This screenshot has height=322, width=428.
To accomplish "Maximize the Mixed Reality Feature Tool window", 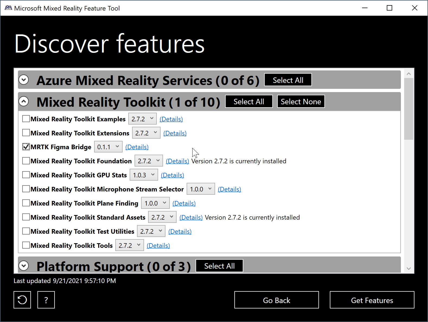I will (389, 8).
